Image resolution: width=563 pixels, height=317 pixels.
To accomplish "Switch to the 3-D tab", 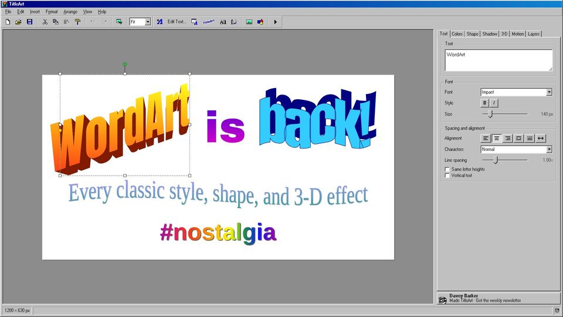I will (504, 34).
